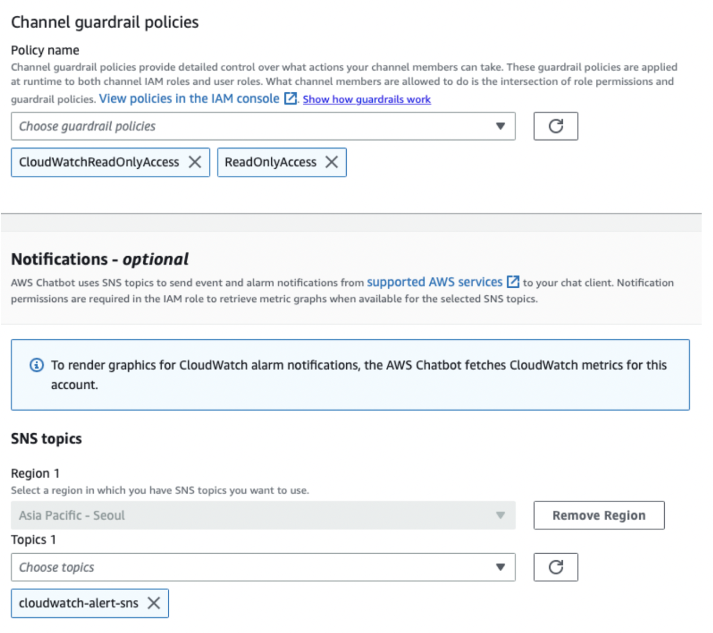Click the Remove Region button
This screenshot has height=633, width=713.
(599, 515)
